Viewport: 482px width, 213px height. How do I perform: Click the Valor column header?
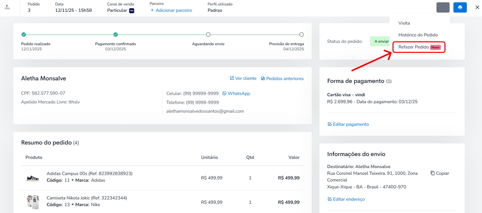pyautogui.click(x=294, y=157)
